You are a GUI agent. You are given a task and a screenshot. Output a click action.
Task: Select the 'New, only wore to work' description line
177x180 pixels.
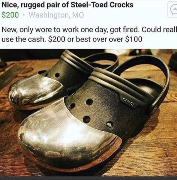89,30
